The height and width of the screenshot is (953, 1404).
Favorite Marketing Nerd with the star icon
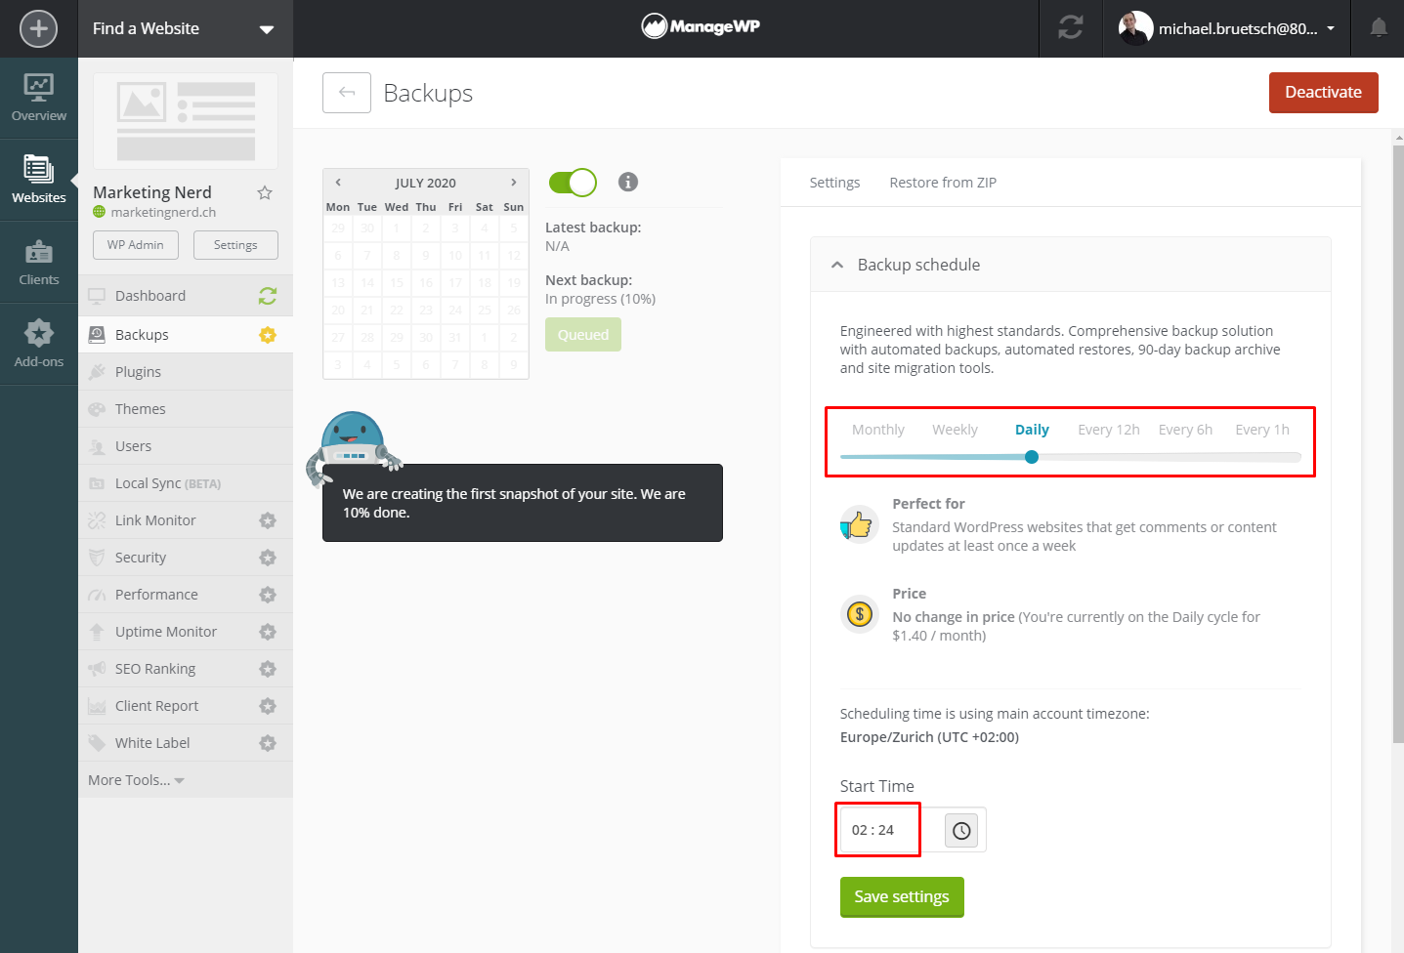[x=265, y=192]
